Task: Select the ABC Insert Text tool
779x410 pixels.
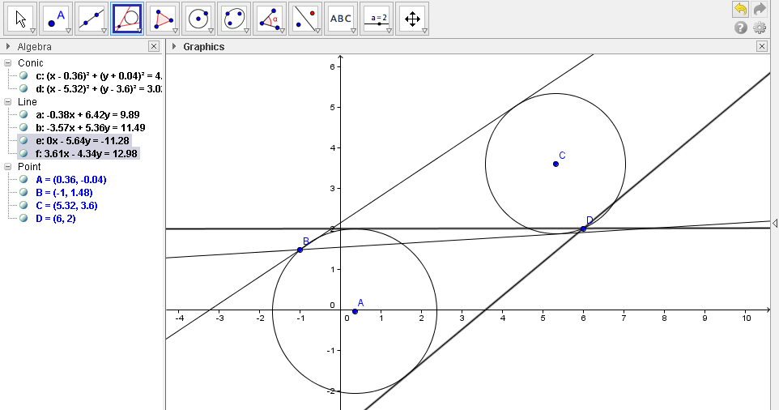Action: [341, 19]
